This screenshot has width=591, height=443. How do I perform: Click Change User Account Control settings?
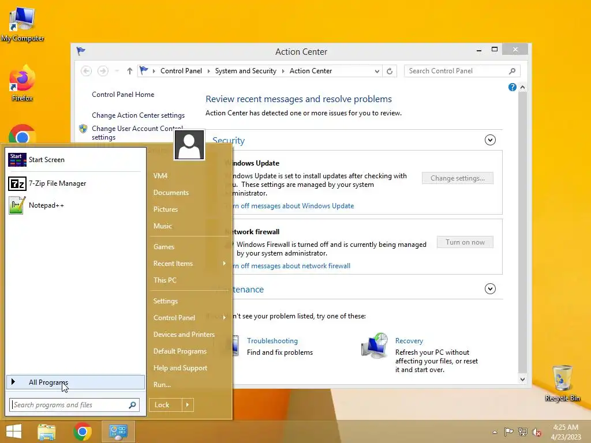point(137,133)
